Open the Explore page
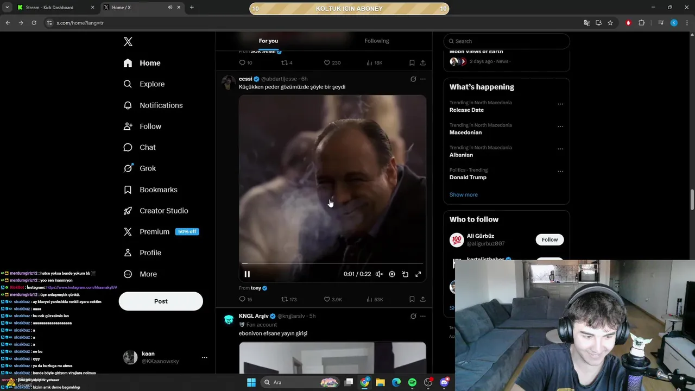The width and height of the screenshot is (695, 391). [x=144, y=84]
